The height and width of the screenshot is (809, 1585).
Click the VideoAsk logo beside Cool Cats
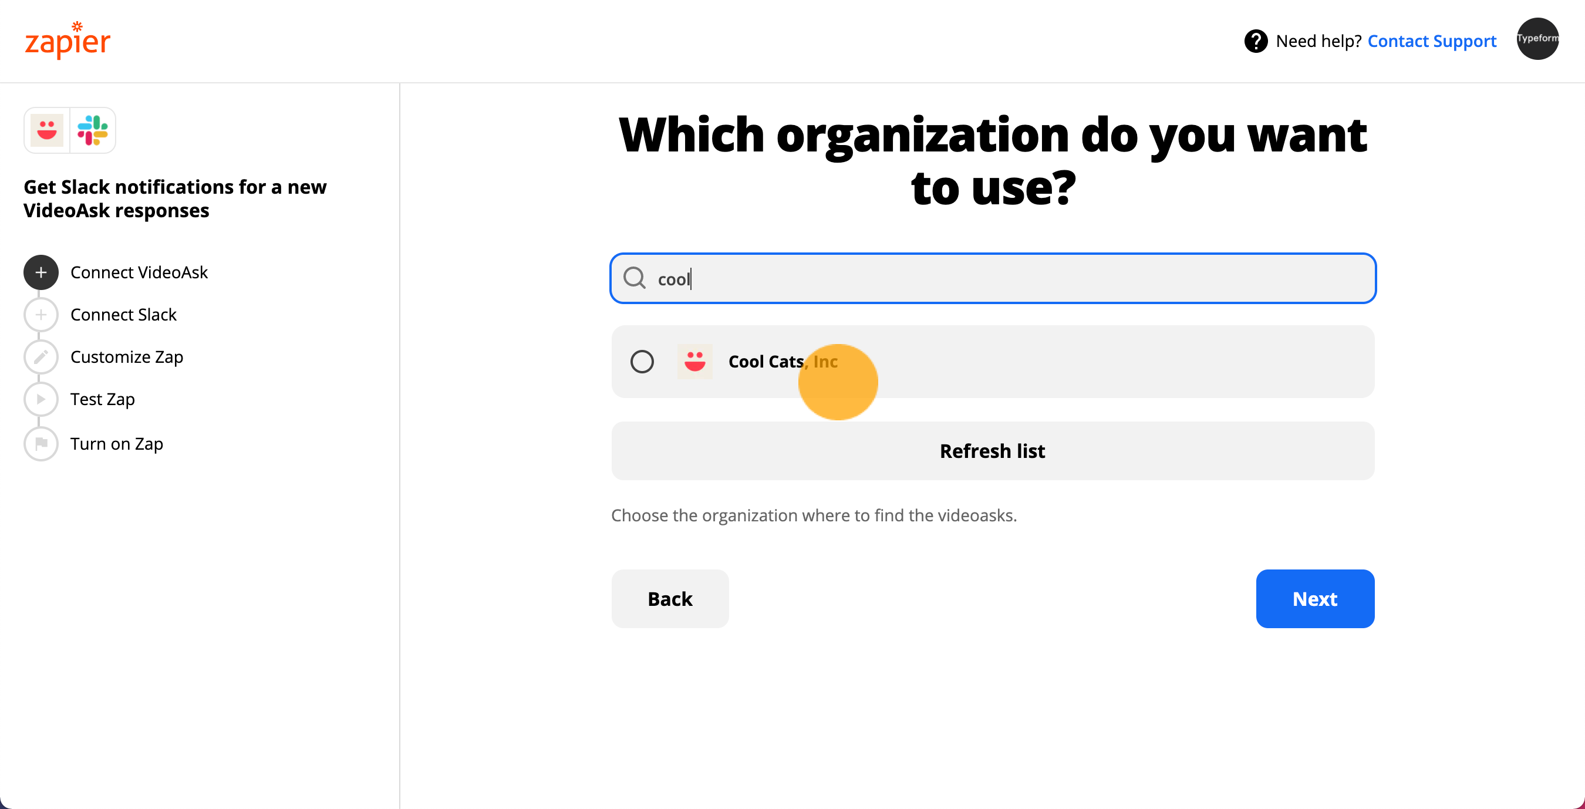click(694, 362)
